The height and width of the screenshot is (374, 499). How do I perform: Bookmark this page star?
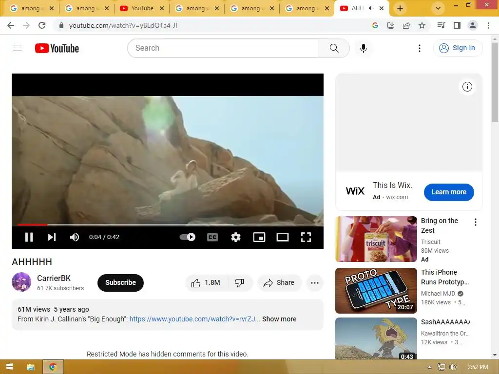tap(422, 25)
